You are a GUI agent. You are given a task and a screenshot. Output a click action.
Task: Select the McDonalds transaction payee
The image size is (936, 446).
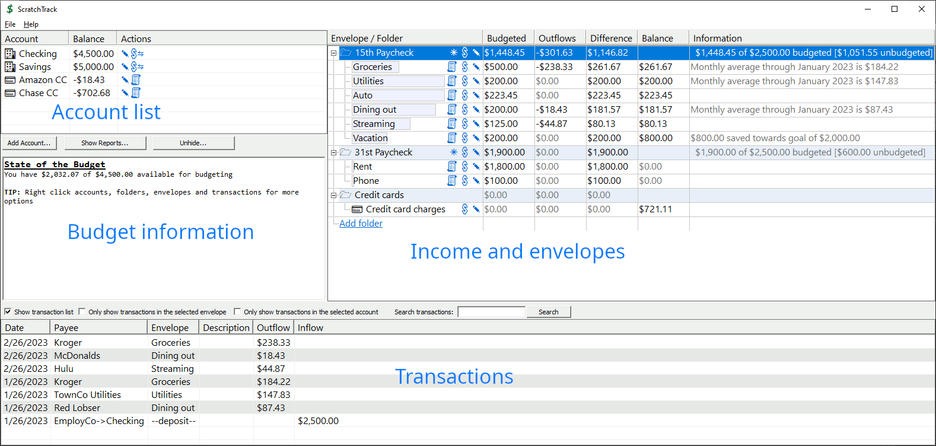pyautogui.click(x=77, y=356)
